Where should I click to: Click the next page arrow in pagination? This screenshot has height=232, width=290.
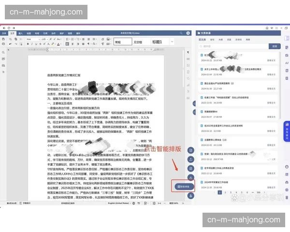click(264, 192)
